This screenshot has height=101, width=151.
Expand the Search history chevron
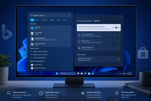click(x=118, y=42)
